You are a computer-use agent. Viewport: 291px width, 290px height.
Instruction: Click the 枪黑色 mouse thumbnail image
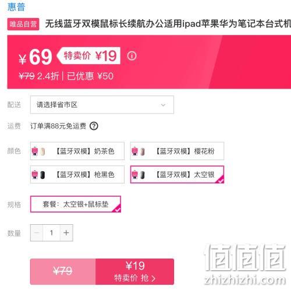(38, 175)
